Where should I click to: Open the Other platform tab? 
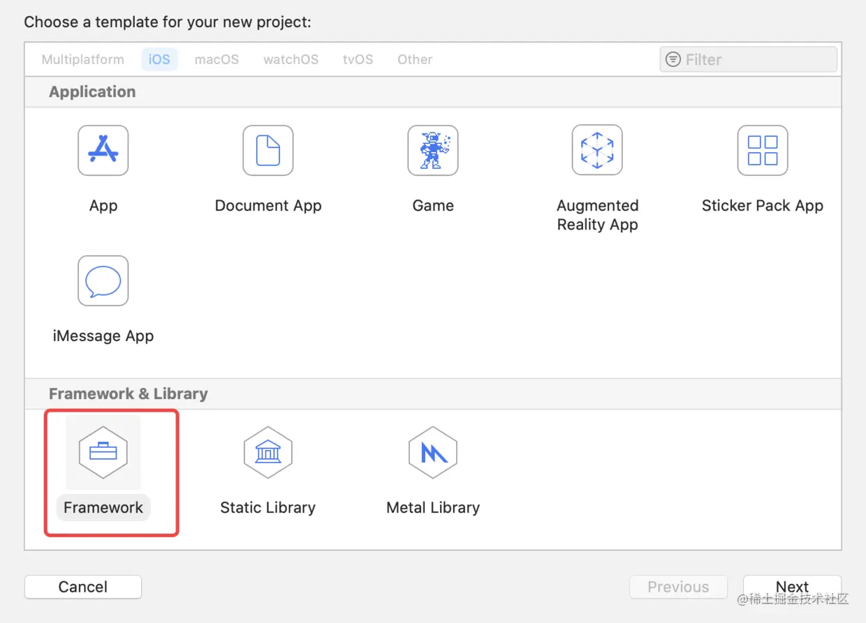(415, 59)
